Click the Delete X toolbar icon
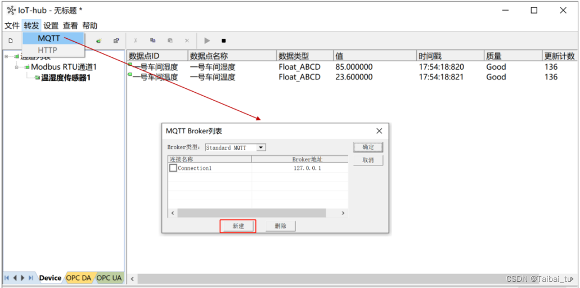 coord(187,40)
